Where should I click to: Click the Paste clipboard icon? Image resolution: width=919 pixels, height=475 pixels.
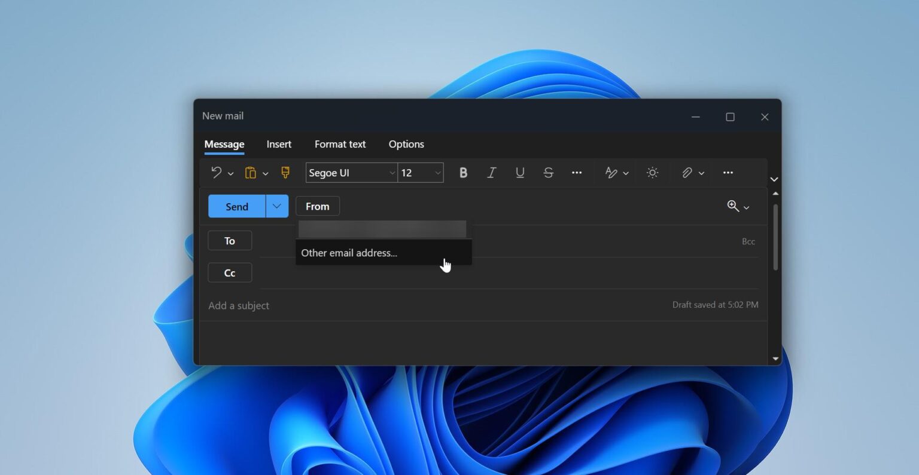pos(251,173)
